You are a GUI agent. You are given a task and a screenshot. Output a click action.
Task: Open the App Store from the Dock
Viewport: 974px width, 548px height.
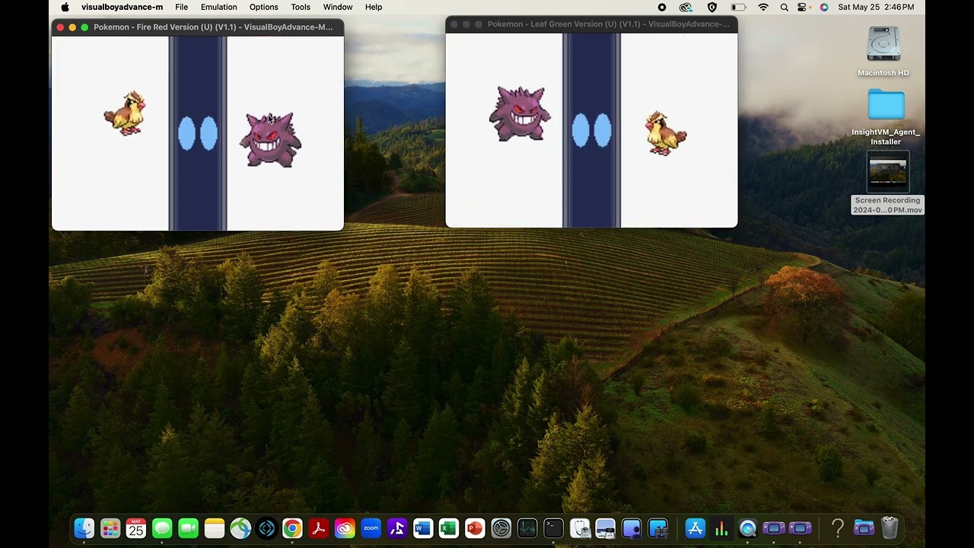[695, 528]
